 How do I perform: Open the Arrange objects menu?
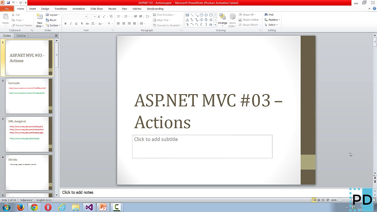click(223, 20)
